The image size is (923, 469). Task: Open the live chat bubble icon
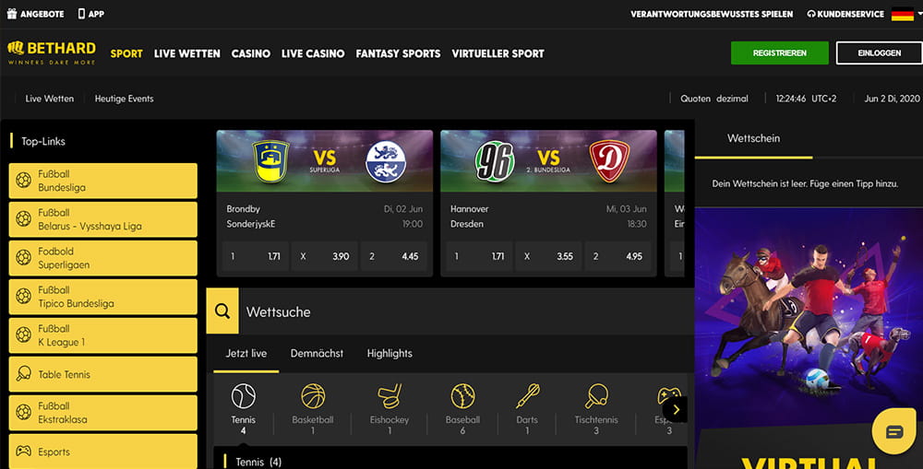coord(894,432)
